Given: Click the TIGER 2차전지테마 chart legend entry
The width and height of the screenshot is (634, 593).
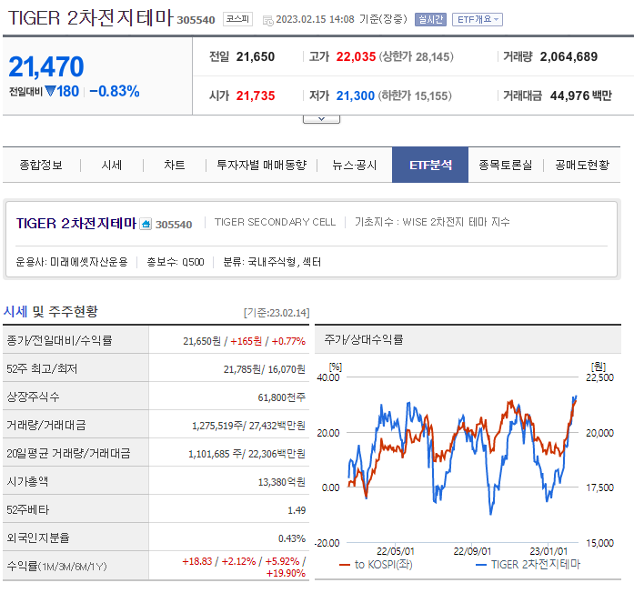Looking at the screenshot, I should [528, 564].
